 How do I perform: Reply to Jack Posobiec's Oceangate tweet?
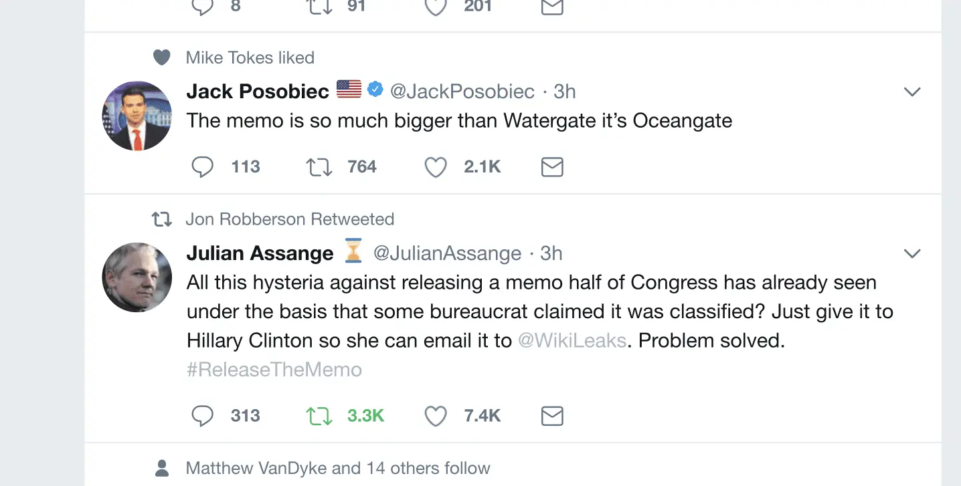click(x=202, y=166)
